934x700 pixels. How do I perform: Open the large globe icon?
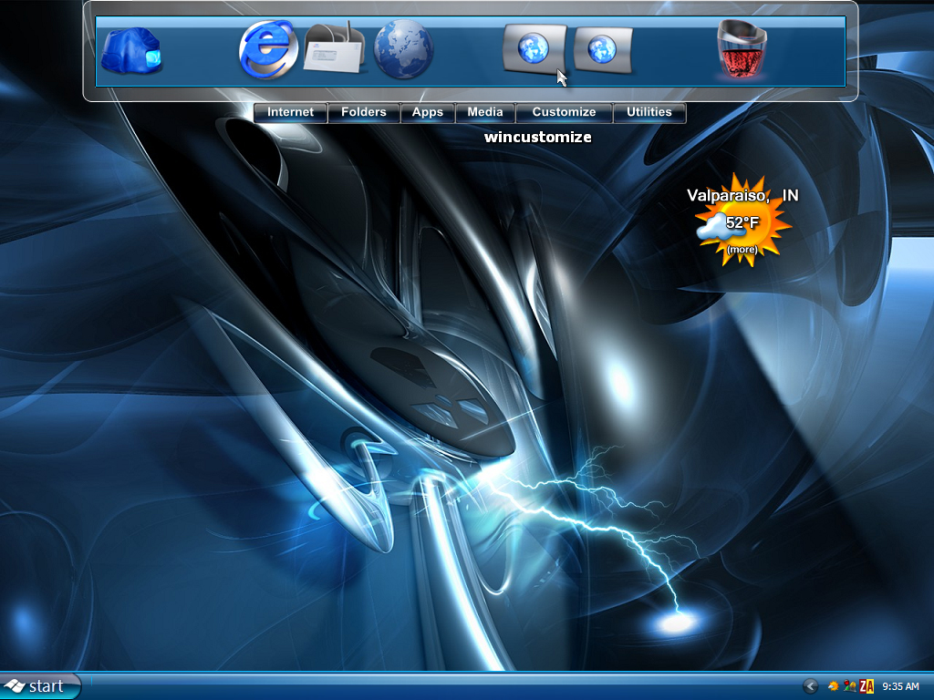tap(403, 49)
